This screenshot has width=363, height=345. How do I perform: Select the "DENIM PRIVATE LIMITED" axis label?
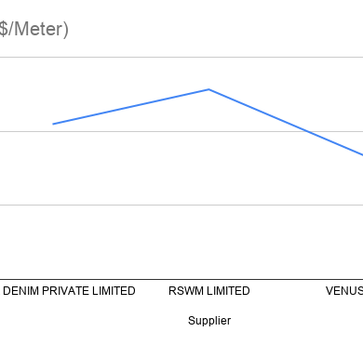pos(69,291)
